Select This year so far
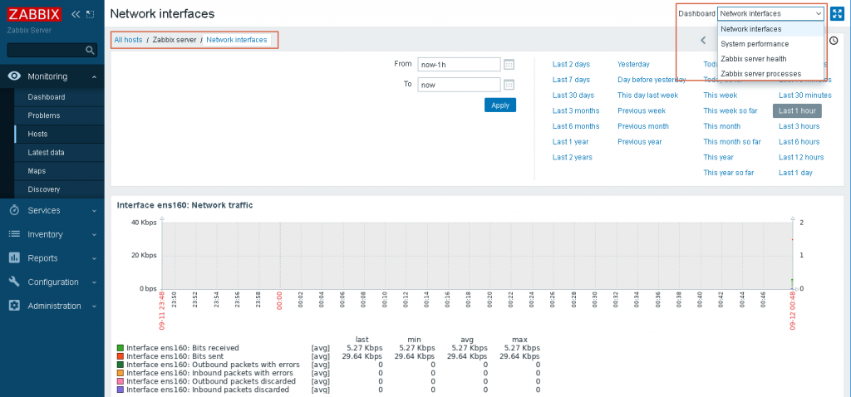The image size is (851, 397). (x=729, y=173)
